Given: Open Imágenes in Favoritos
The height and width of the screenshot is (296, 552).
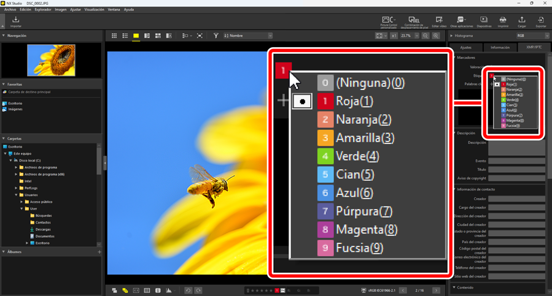Looking at the screenshot, I should click(15, 109).
